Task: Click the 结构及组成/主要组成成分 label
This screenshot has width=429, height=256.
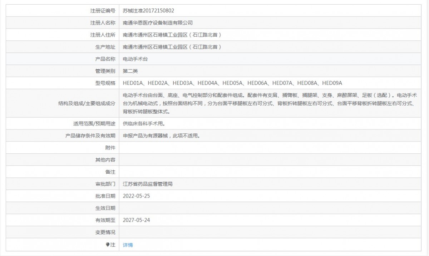Action: pyautogui.click(x=87, y=103)
